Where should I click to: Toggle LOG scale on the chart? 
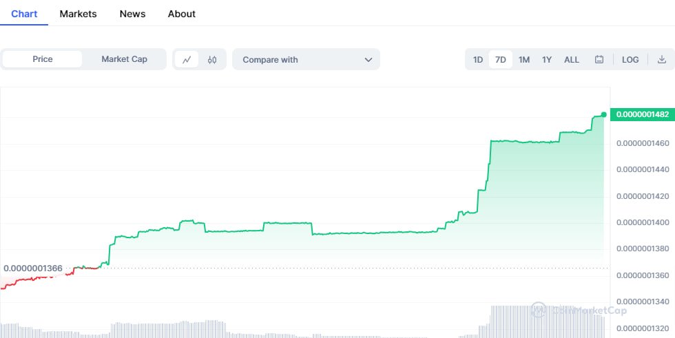click(x=630, y=59)
